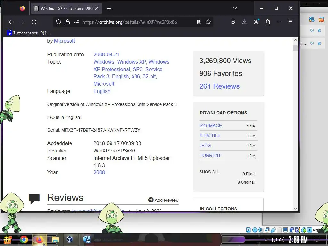Open site permissions icon in address bar
This screenshot has width=328, height=246.
pyautogui.click(x=77, y=22)
